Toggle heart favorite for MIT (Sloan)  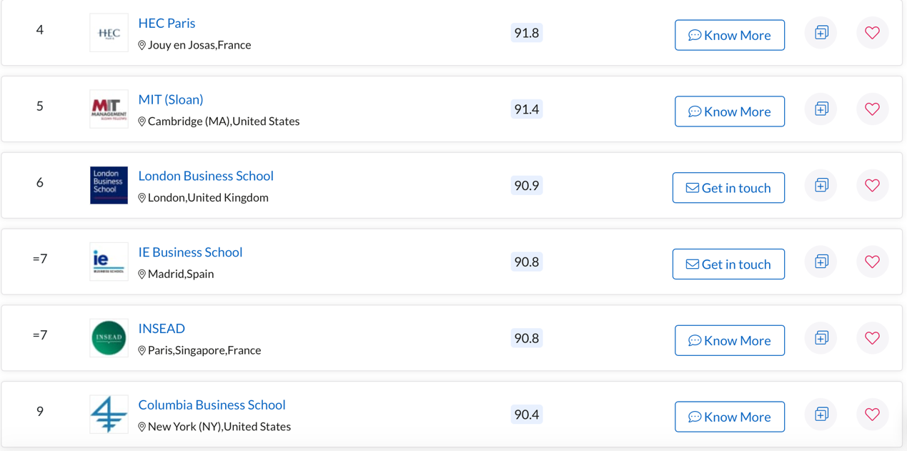[x=872, y=109]
